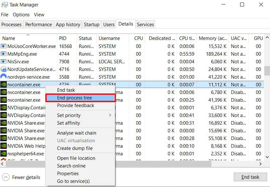Click the NisSrv.exe process icon

[4, 62]
